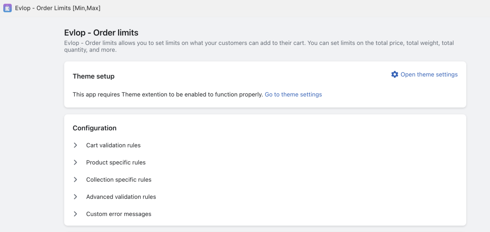Image resolution: width=490 pixels, height=232 pixels.
Task: Expand Advanced validation rules chevron
Action: pyautogui.click(x=76, y=197)
